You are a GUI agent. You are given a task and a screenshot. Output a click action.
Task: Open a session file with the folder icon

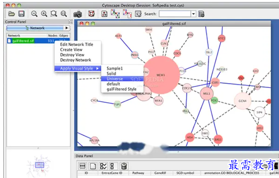(11, 14)
